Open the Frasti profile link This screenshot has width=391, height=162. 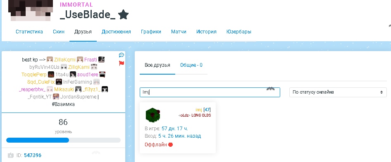(91, 60)
